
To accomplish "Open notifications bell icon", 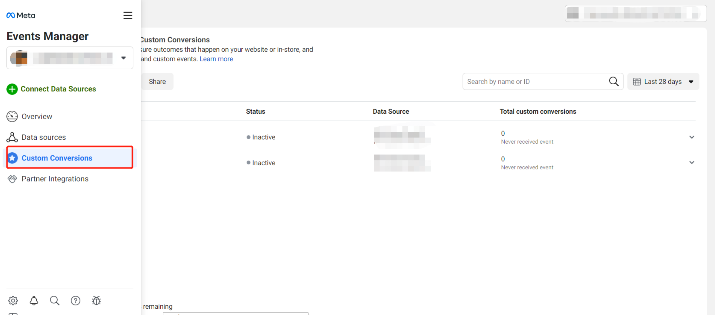I will [x=34, y=300].
